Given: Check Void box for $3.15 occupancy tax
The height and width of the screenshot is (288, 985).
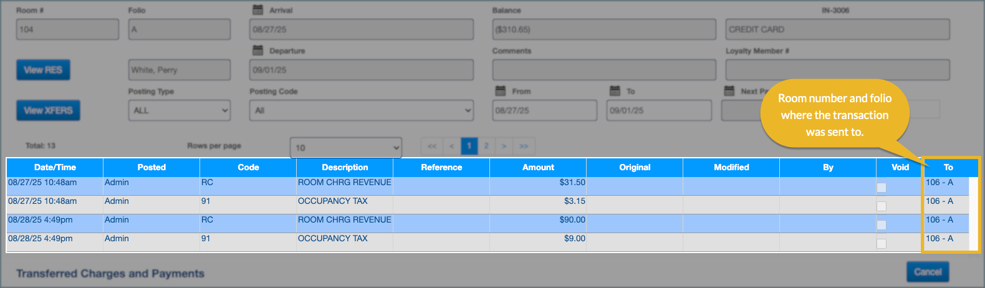Looking at the screenshot, I should [x=882, y=206].
